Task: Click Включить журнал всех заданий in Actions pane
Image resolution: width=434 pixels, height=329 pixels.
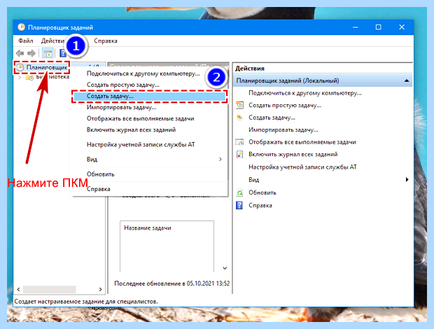Action: point(293,155)
